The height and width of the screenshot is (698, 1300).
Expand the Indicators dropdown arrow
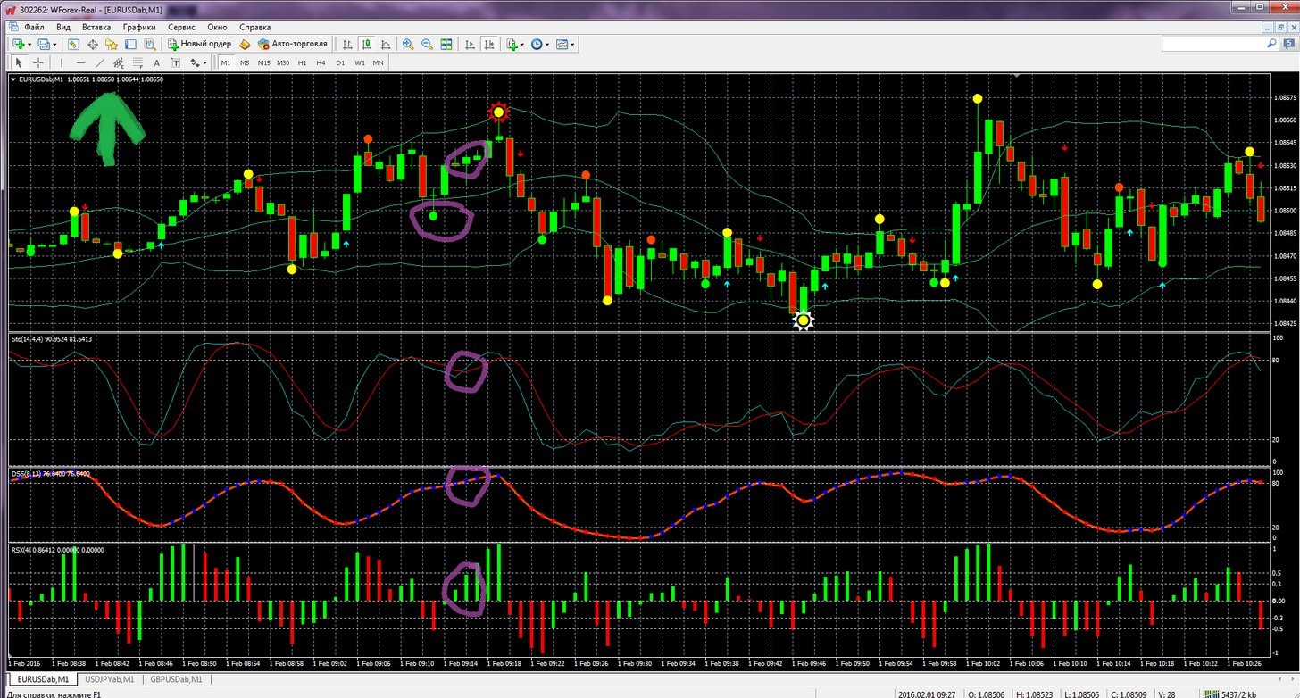pos(522,44)
